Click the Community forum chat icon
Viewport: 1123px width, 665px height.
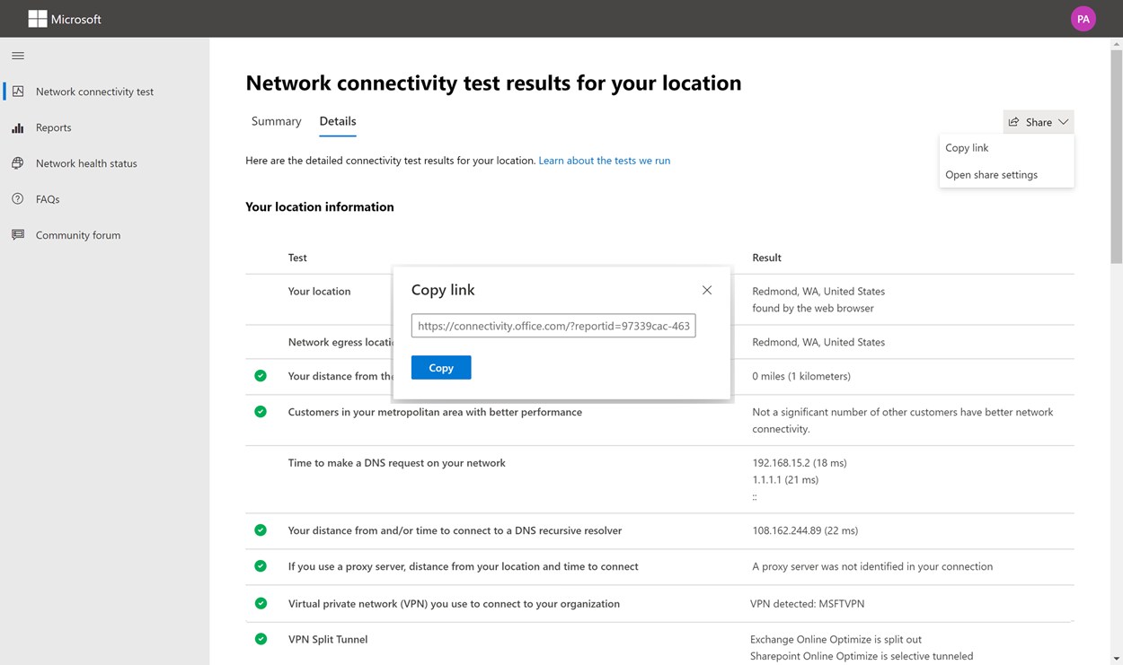18,235
